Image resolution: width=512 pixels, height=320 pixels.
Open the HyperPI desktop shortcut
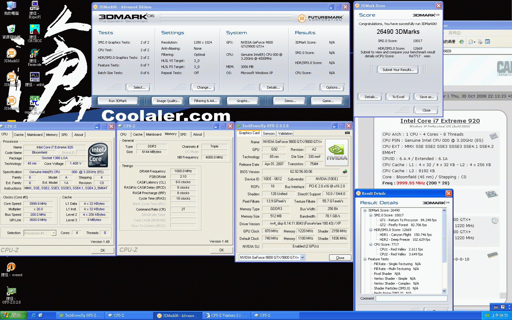click(x=35, y=10)
